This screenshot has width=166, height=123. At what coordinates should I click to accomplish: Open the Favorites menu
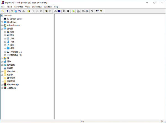(19, 7)
